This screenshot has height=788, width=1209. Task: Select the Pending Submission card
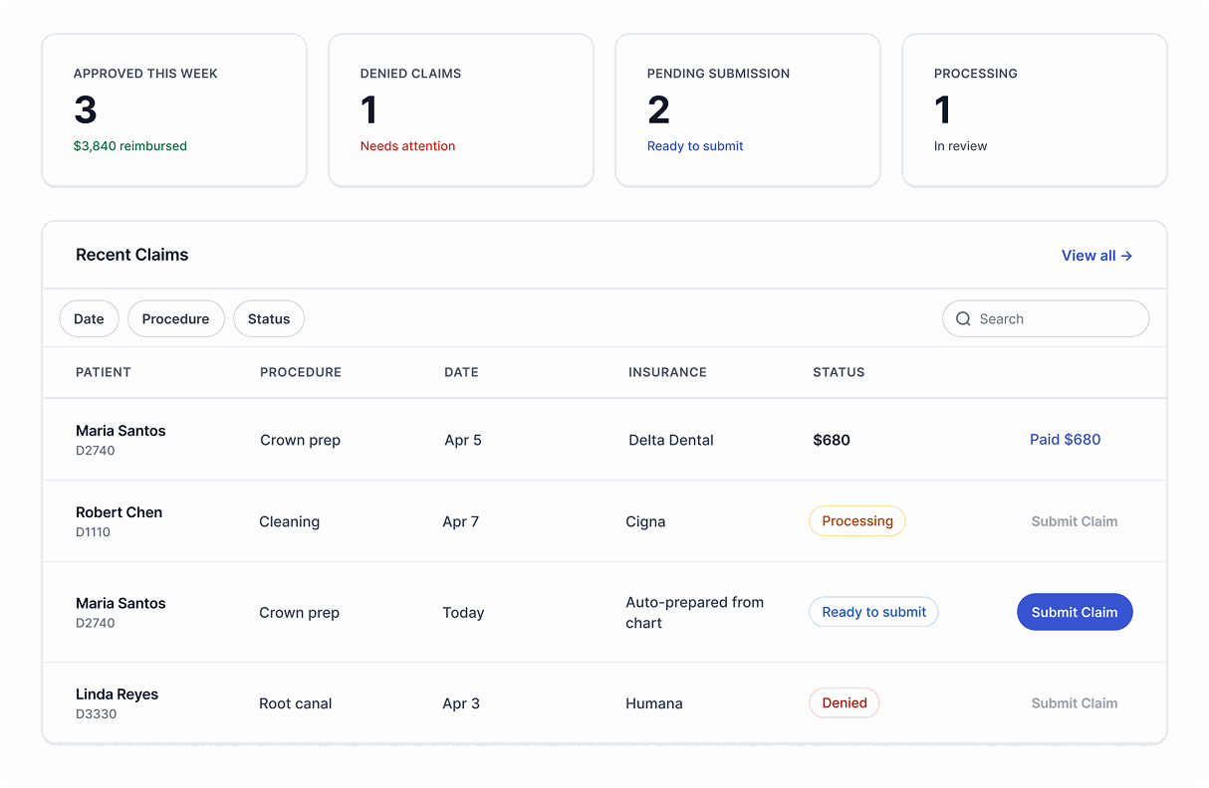tap(748, 110)
